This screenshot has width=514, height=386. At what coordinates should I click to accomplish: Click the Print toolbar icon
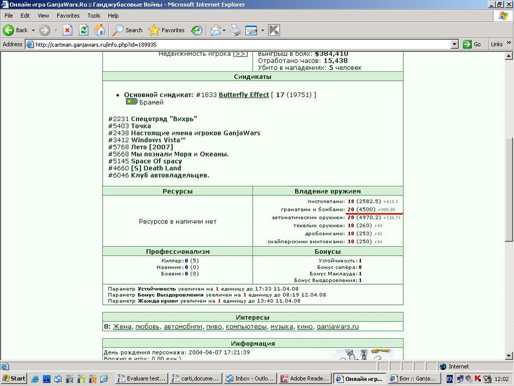pos(235,30)
